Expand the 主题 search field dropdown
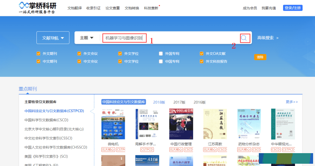315x166 pixels. [x=87, y=38]
